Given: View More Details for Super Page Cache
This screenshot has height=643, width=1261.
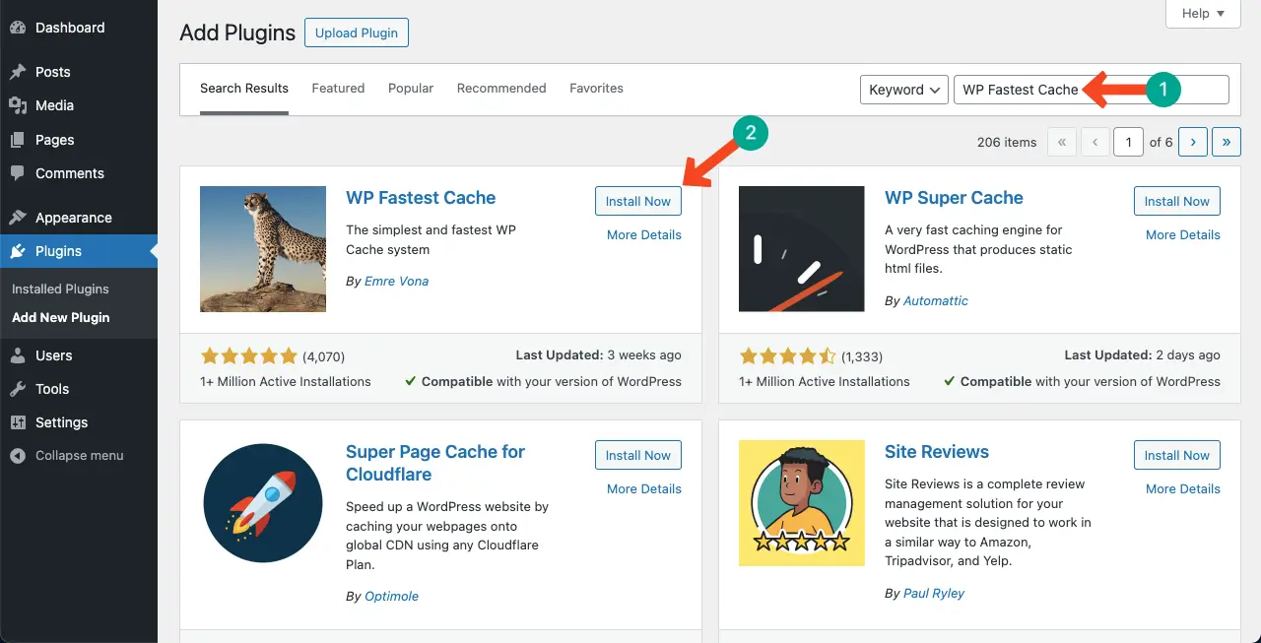Looking at the screenshot, I should 644,489.
